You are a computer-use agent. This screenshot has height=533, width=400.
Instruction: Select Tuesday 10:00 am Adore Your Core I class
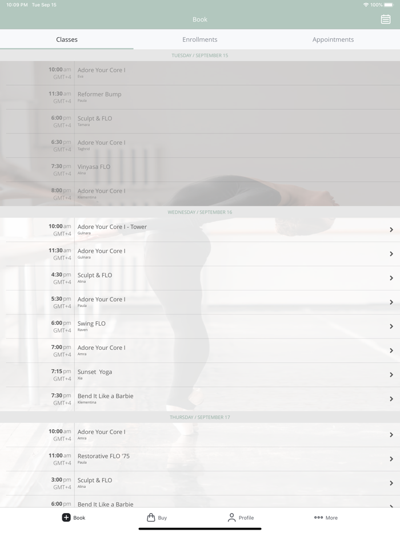200,73
